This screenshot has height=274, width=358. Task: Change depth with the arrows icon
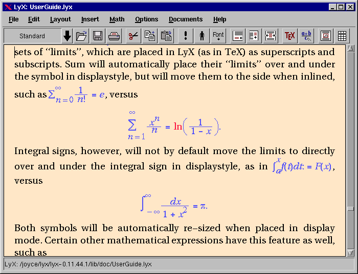pyautogui.click(x=271, y=36)
